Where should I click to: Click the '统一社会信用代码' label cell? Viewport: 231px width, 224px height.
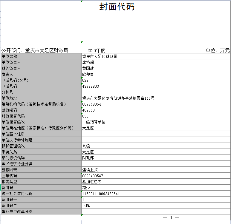(41, 194)
